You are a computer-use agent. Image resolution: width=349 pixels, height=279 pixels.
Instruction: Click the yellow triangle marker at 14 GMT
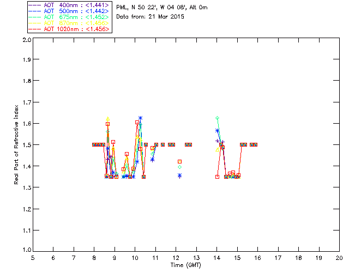tap(218, 150)
